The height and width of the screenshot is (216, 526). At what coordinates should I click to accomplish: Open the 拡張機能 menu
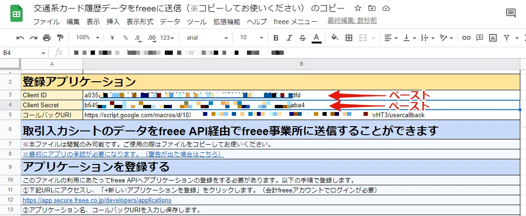pyautogui.click(x=227, y=22)
